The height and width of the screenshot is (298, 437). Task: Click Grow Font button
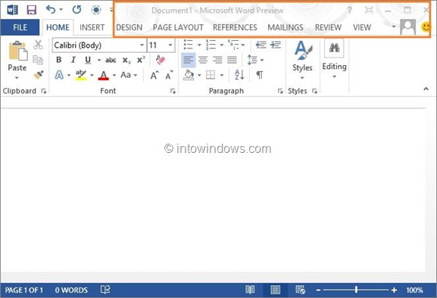click(155, 75)
